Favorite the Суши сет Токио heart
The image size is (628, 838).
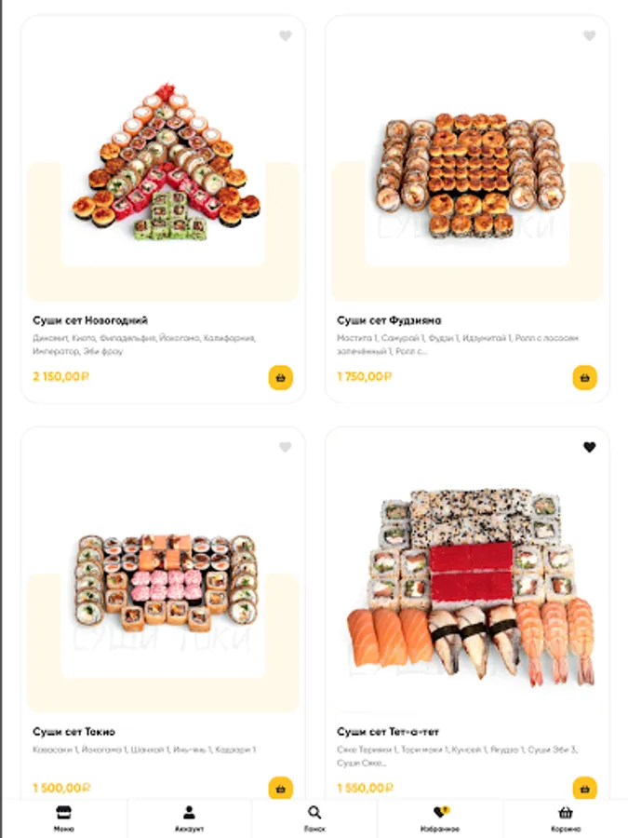(x=286, y=447)
